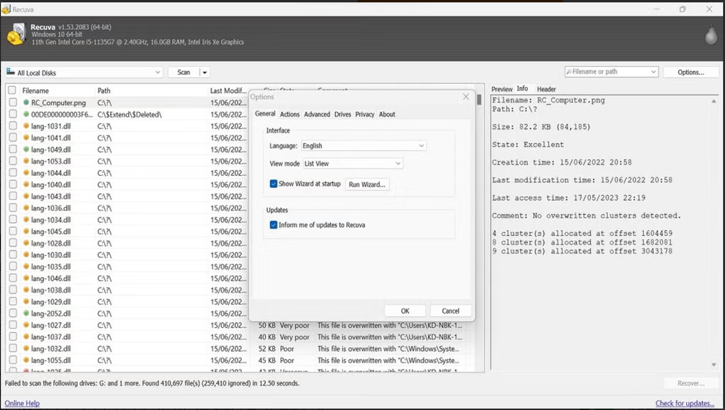725x410 pixels.
Task: Open the All Local Disks drive dropdown
Action: pyautogui.click(x=158, y=72)
